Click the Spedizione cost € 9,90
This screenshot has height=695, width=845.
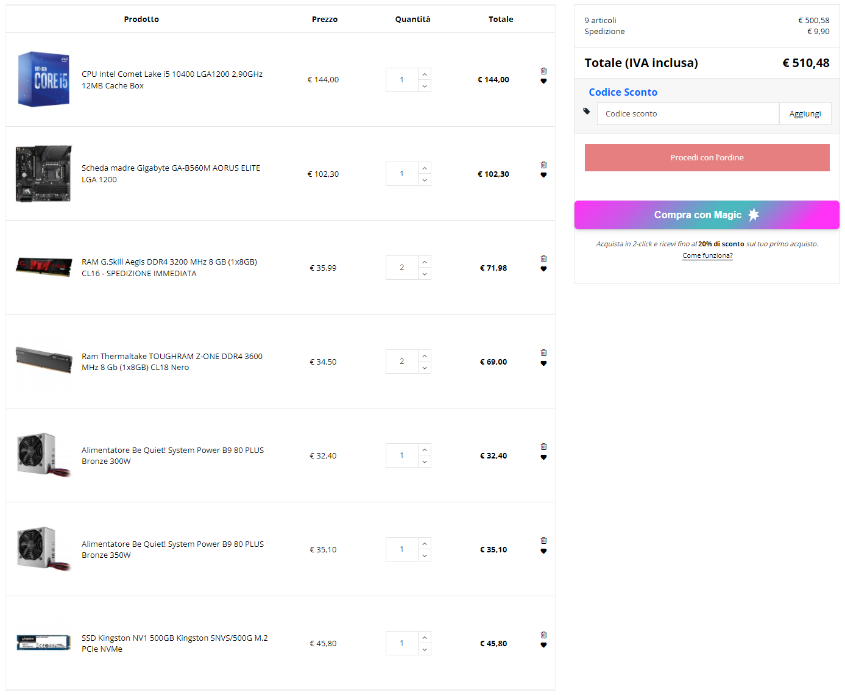(818, 32)
